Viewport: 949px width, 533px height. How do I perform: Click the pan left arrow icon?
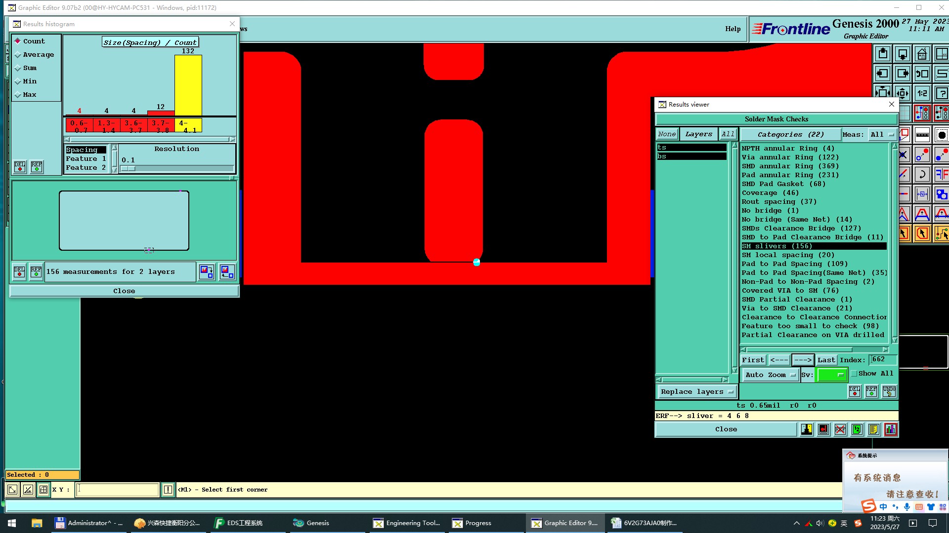point(883,74)
